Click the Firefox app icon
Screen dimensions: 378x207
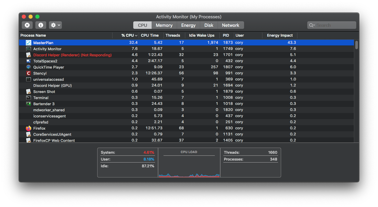29,128
